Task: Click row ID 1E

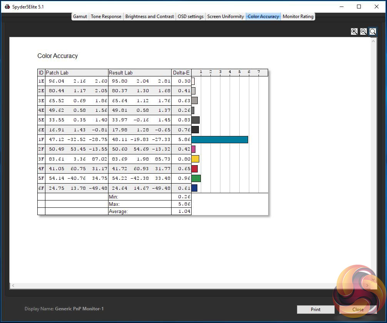Action: pyautogui.click(x=41, y=81)
